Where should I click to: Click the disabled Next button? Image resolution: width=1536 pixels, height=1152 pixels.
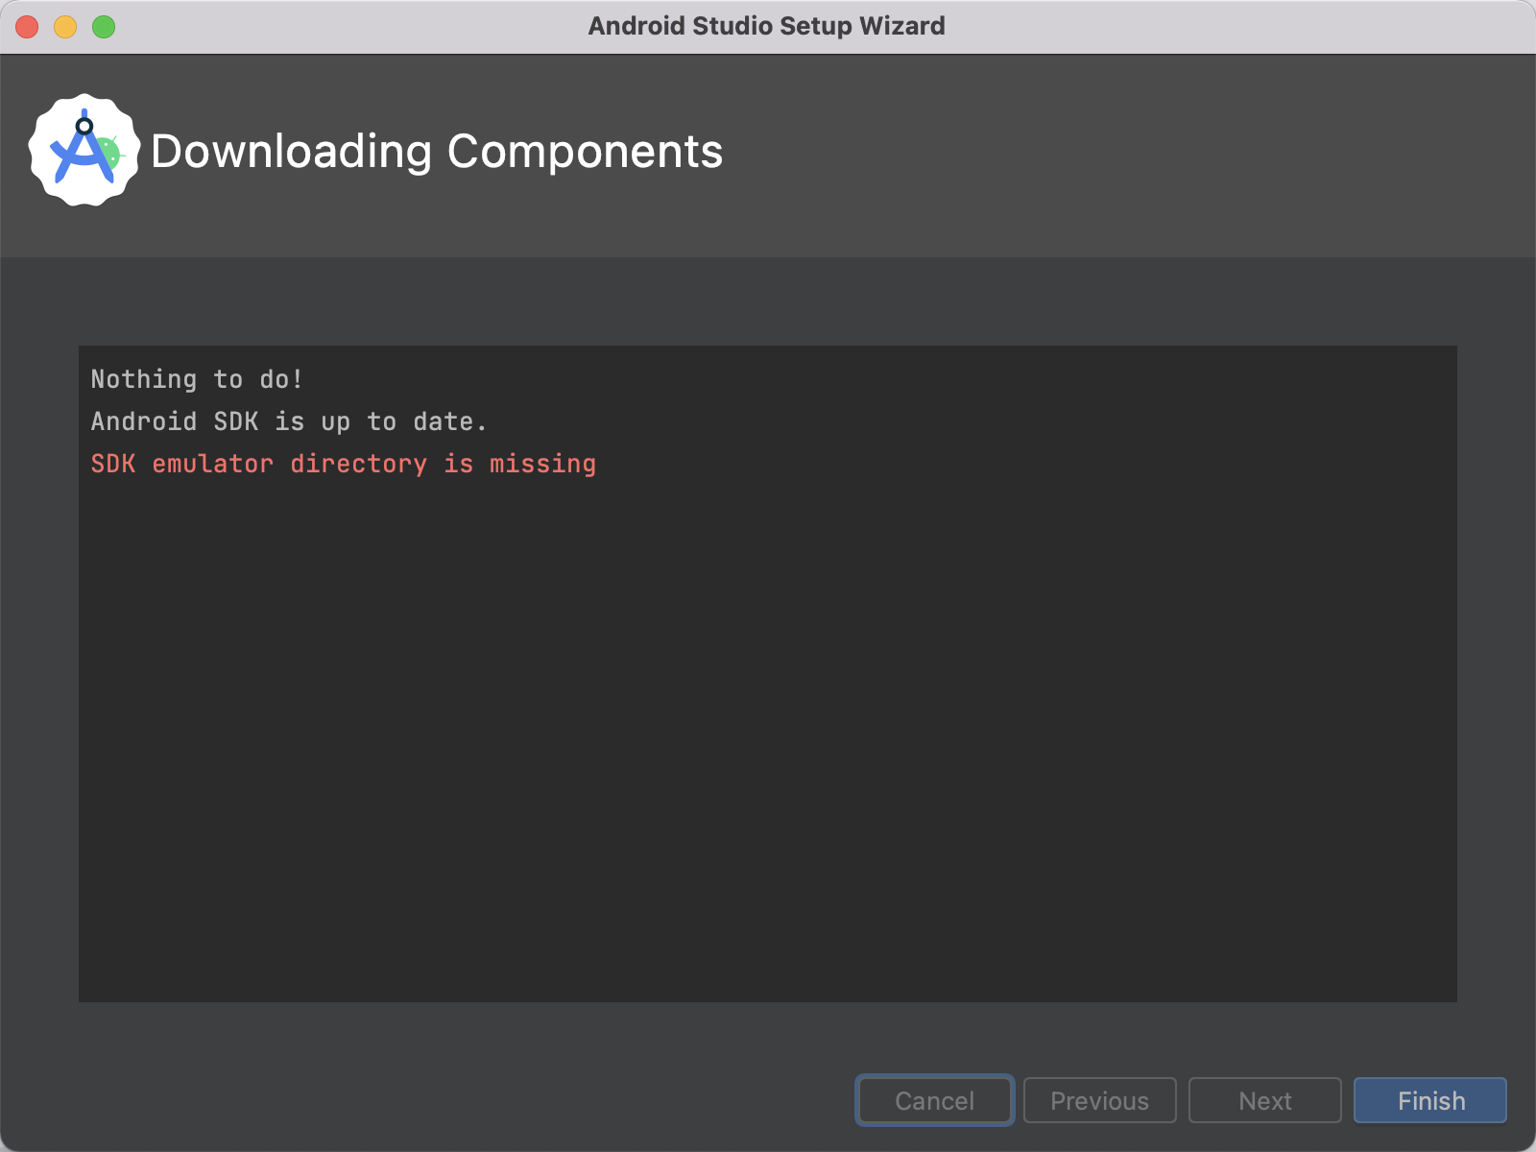tap(1264, 1100)
